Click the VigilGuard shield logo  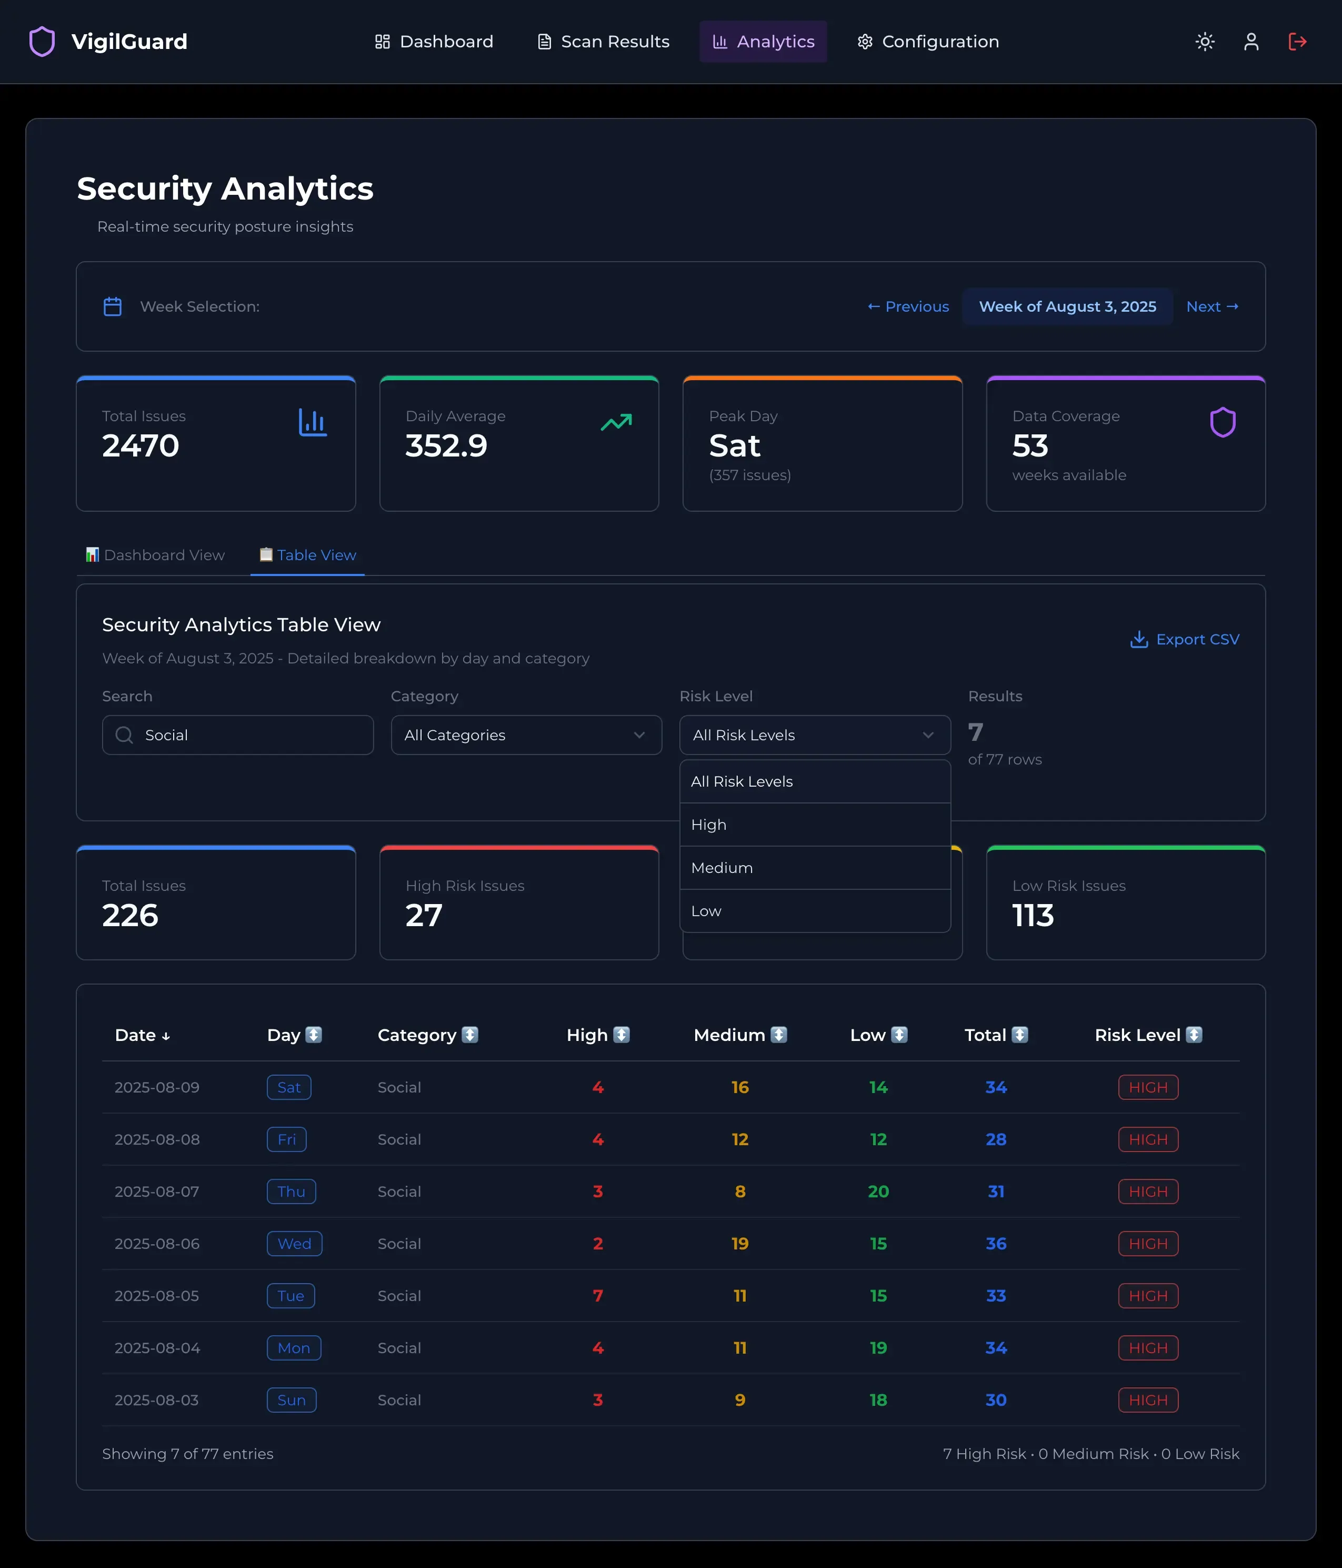tap(42, 42)
